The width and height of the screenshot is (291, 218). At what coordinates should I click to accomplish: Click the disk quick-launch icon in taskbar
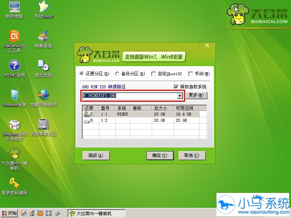[x=57, y=213]
